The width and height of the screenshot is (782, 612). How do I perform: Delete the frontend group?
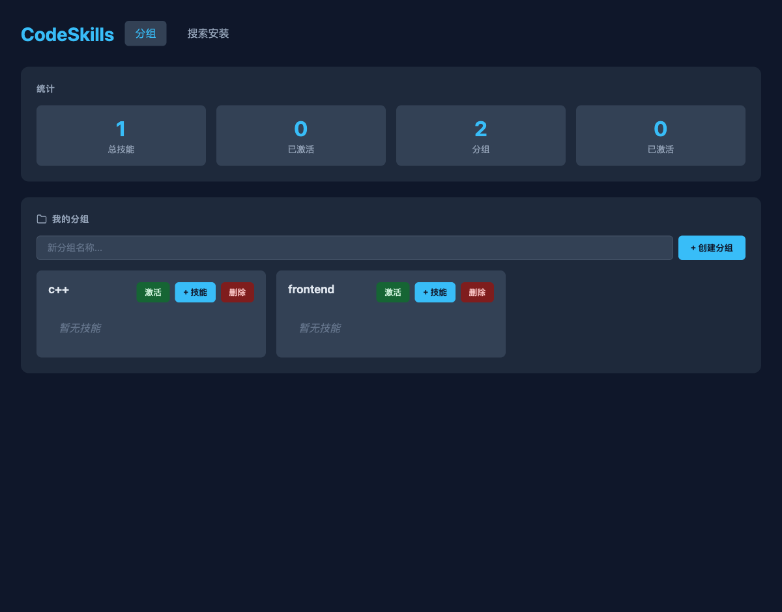(x=477, y=292)
